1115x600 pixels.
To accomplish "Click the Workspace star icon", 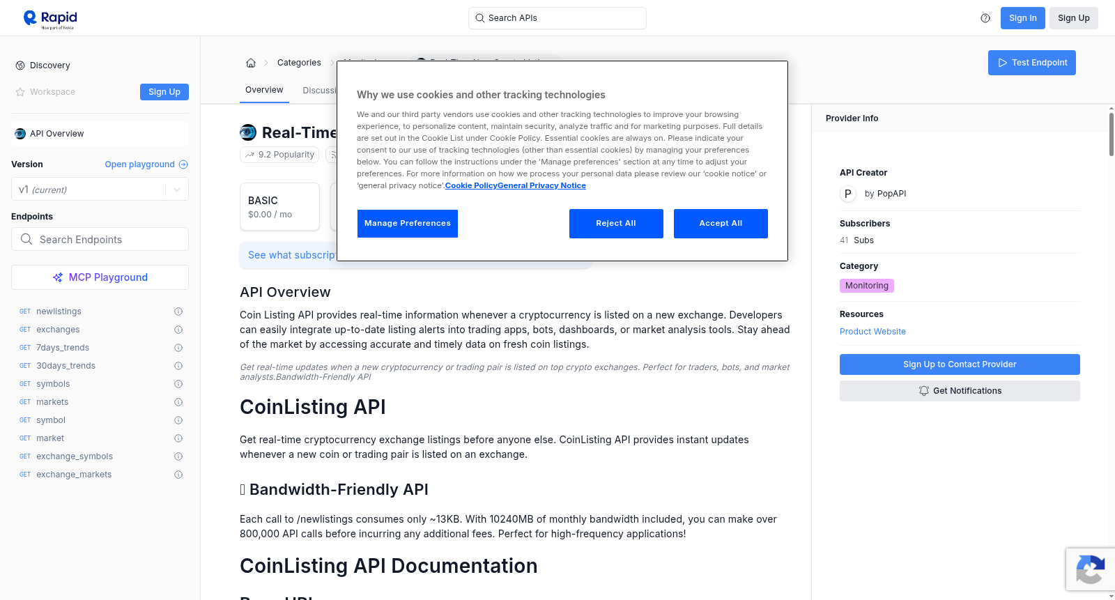I will click(x=20, y=92).
